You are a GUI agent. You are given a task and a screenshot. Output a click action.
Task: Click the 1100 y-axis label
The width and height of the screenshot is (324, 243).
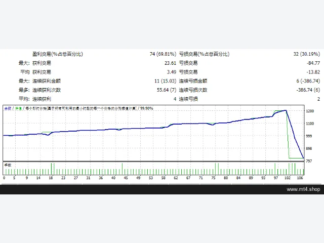tap(310, 124)
